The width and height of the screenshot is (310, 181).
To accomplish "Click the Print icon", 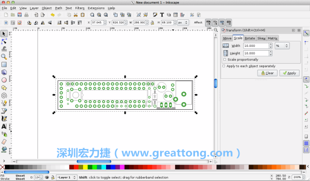I will point(26,15).
